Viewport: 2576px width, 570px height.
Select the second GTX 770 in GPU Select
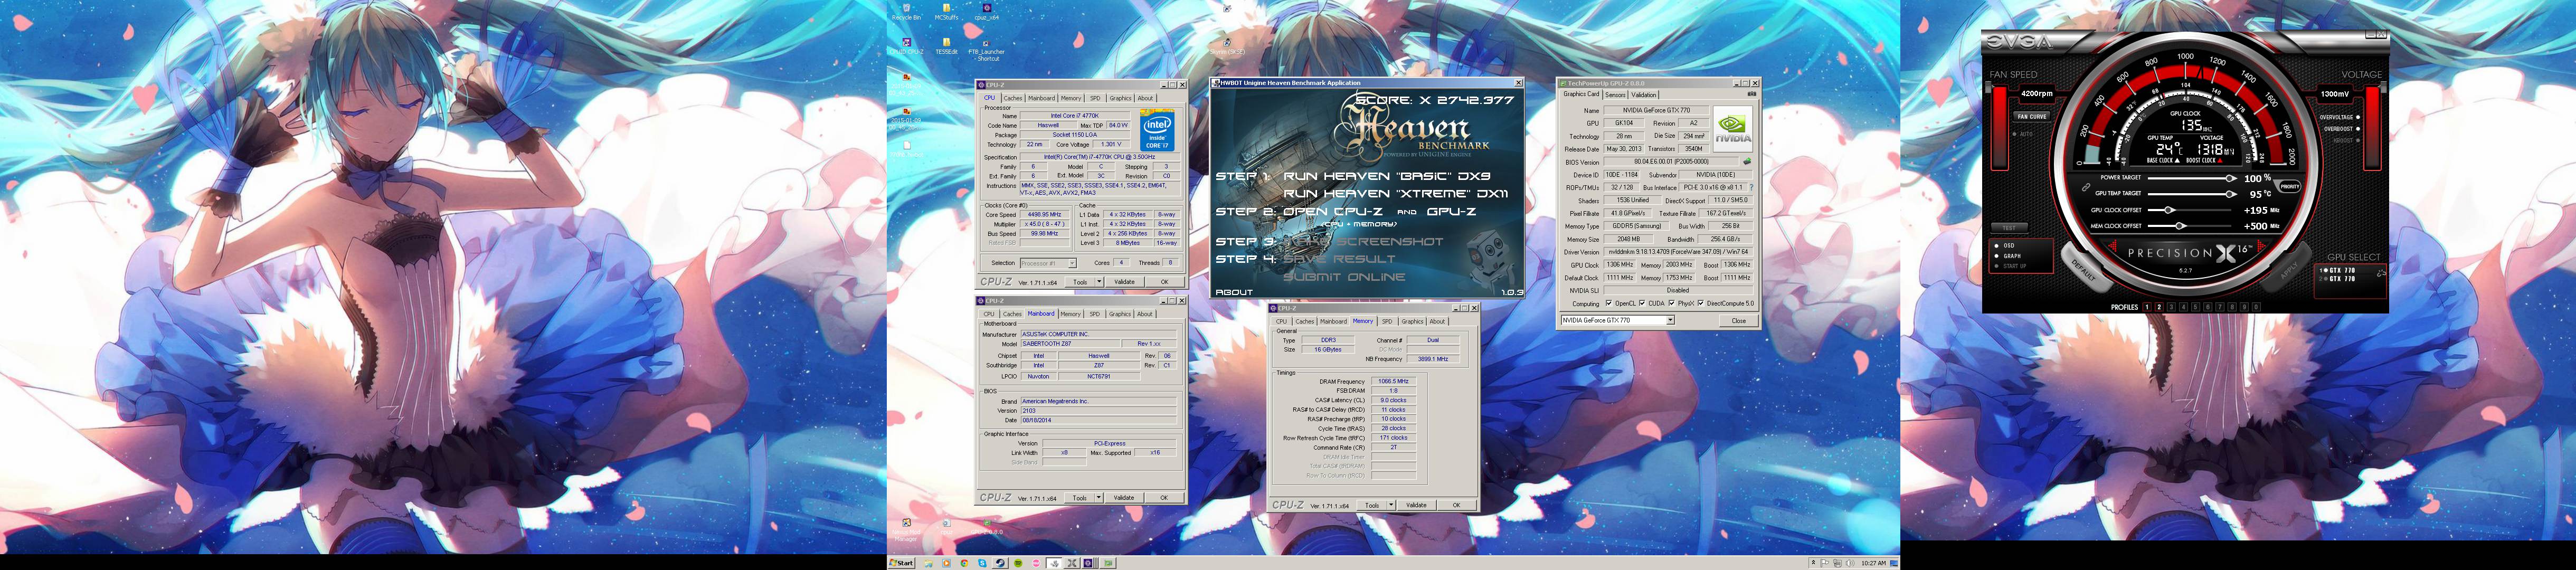(2339, 279)
